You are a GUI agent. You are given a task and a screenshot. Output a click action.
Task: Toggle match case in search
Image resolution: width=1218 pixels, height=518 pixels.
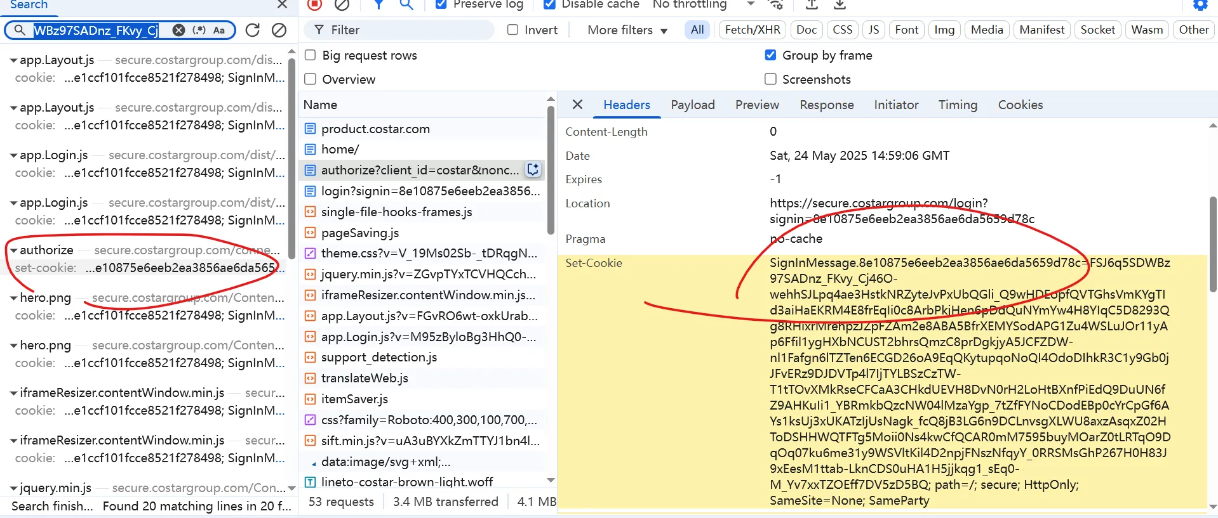click(x=219, y=30)
